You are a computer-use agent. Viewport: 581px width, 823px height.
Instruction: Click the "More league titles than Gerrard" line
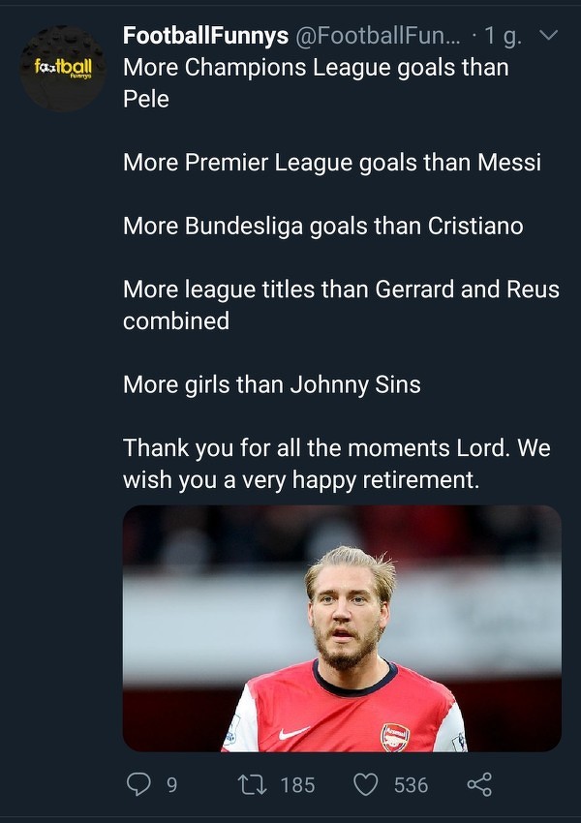point(341,290)
